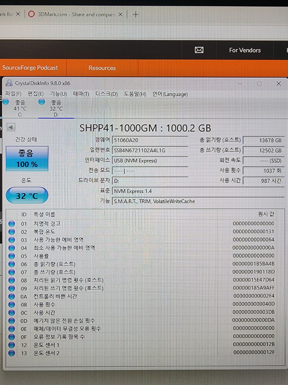This screenshot has height=385, width=288.
Task: Click the status icon for ID 04 row
Action: (x=12, y=248)
